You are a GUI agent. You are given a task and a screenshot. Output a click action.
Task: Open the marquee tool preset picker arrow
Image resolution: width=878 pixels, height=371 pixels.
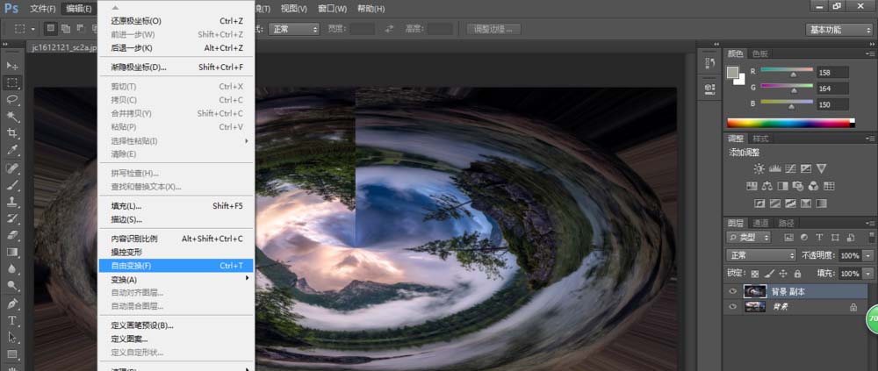pyautogui.click(x=33, y=29)
